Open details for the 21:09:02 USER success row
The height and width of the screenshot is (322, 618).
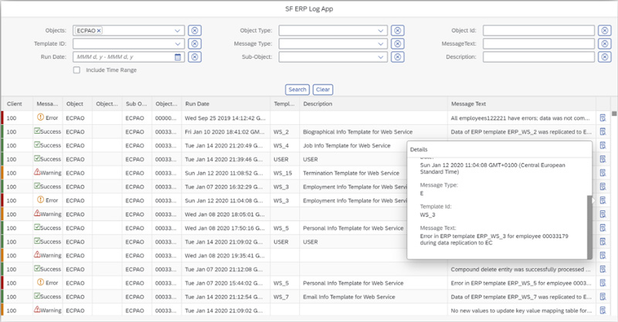tap(603, 242)
